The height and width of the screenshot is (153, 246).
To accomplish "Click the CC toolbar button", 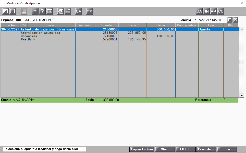I will click(x=221, y=11).
